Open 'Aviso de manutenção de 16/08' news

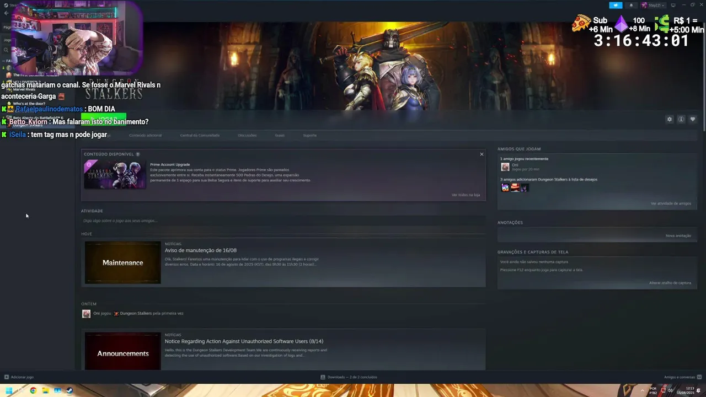(x=201, y=250)
